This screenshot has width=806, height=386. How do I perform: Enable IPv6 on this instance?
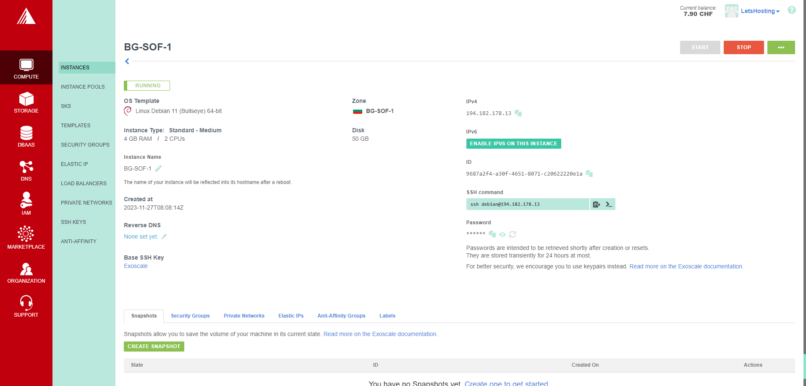click(x=513, y=144)
